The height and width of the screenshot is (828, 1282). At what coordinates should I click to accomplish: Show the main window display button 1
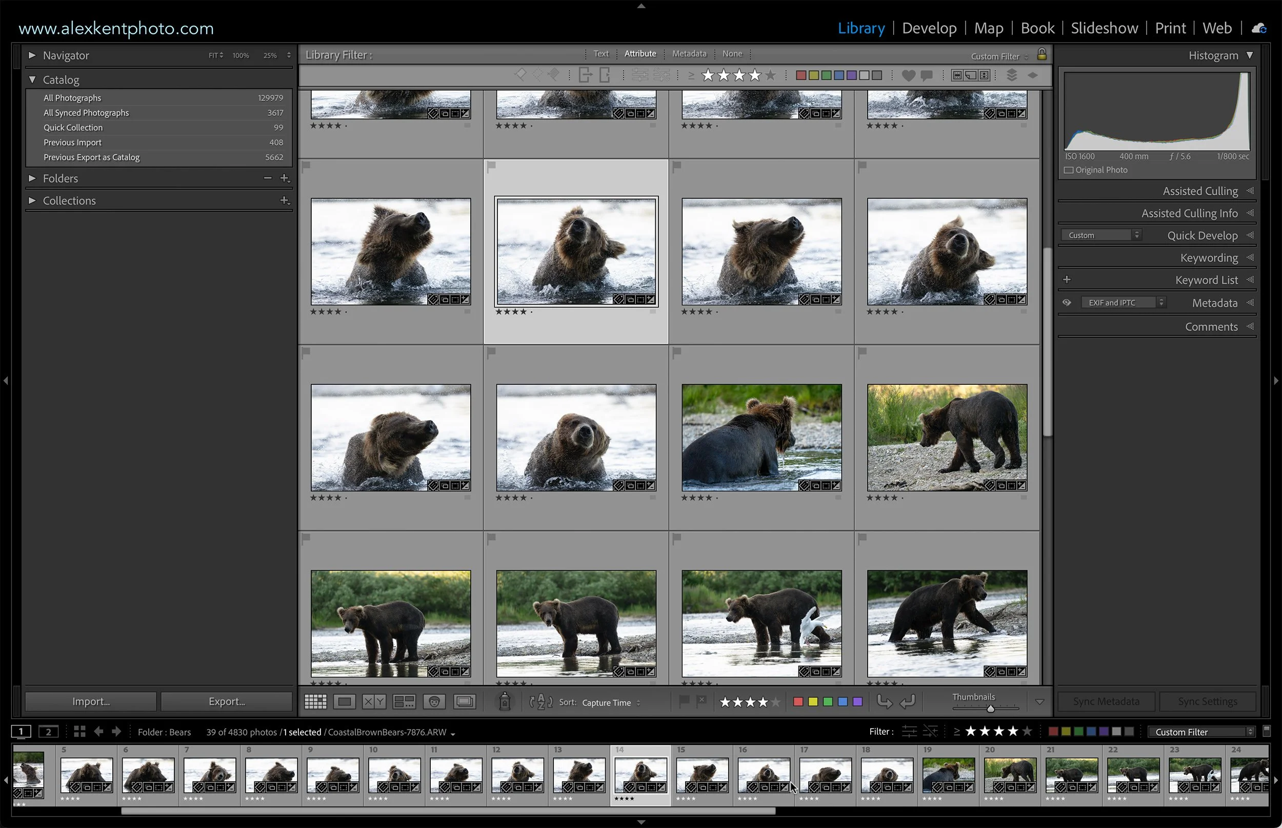pyautogui.click(x=21, y=732)
